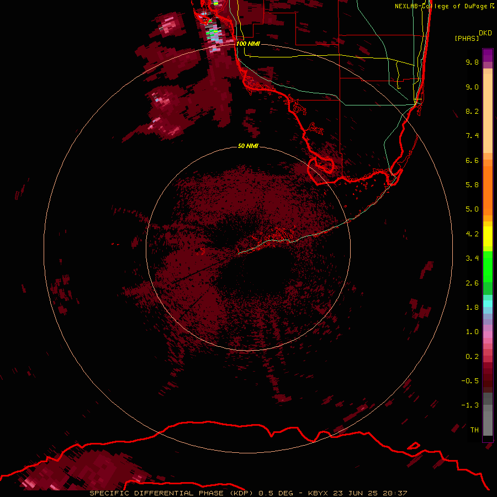Pick the orange segment of the color bar
The width and height of the screenshot is (497, 497).
coord(488,190)
